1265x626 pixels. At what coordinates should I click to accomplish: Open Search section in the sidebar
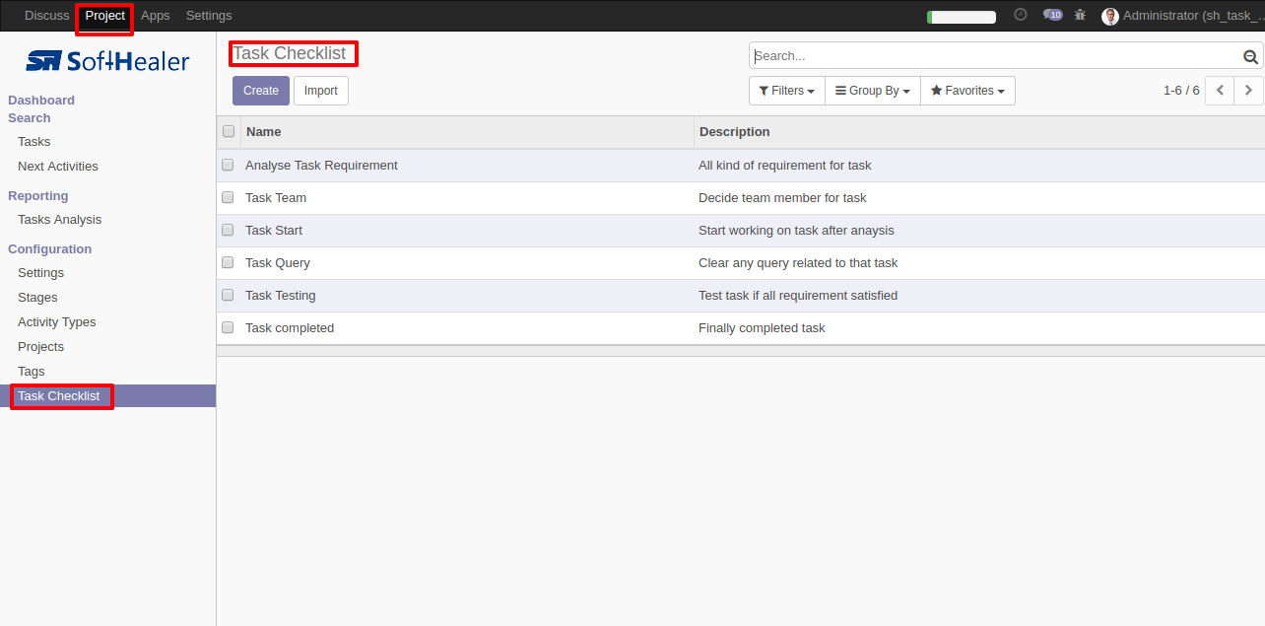[30, 117]
